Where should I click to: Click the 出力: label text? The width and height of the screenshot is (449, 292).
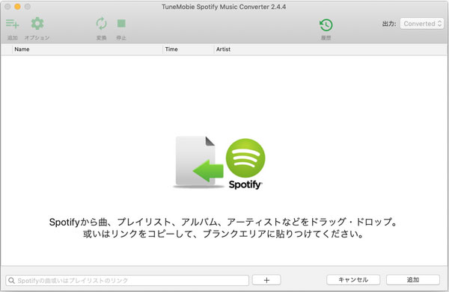click(x=389, y=24)
